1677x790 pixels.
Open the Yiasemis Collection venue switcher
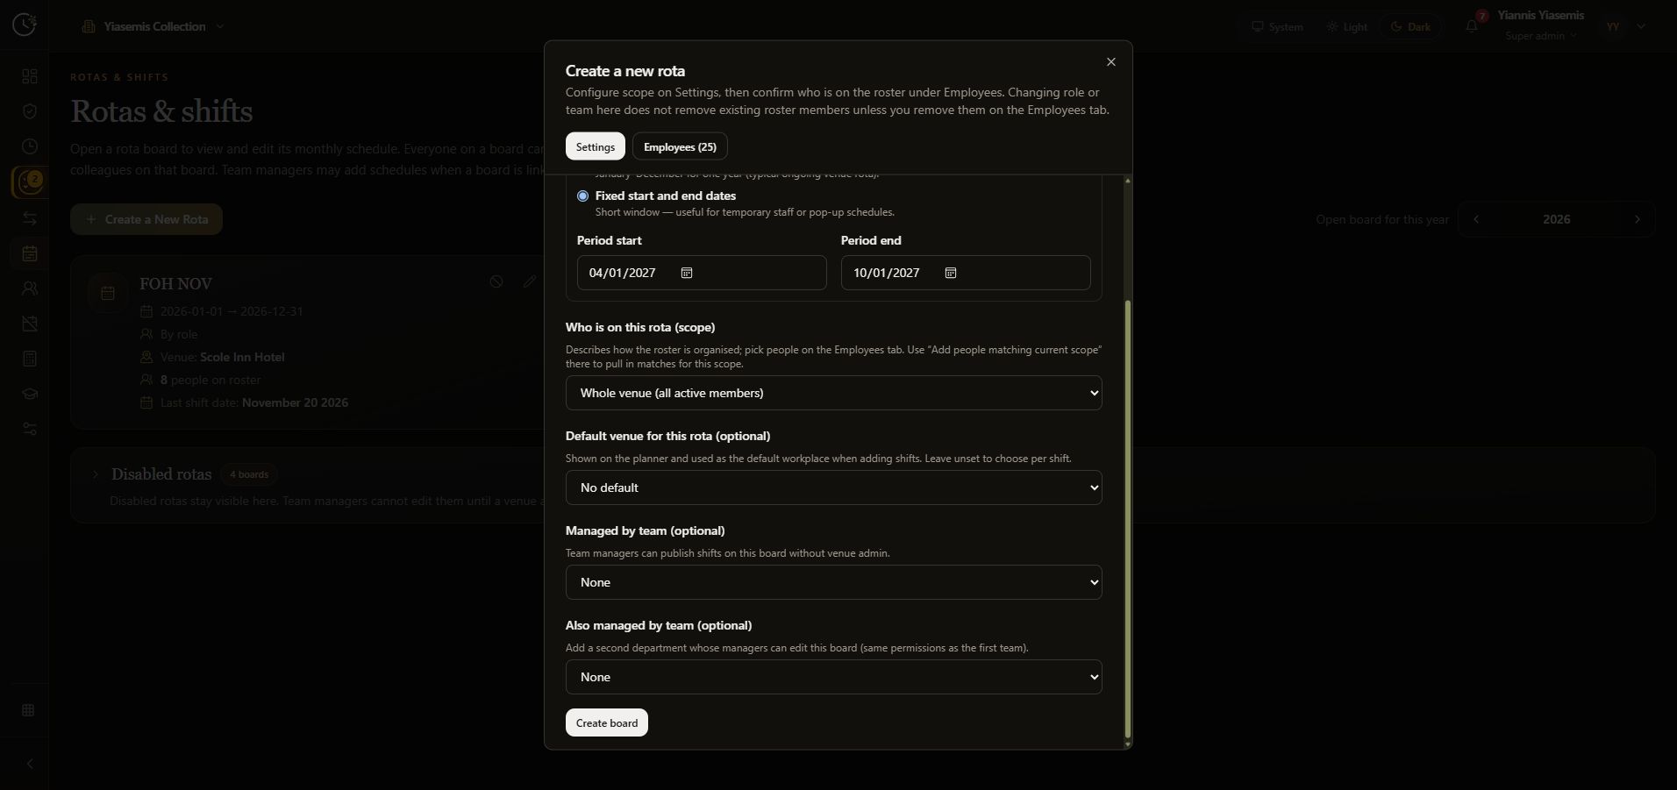[x=153, y=26]
